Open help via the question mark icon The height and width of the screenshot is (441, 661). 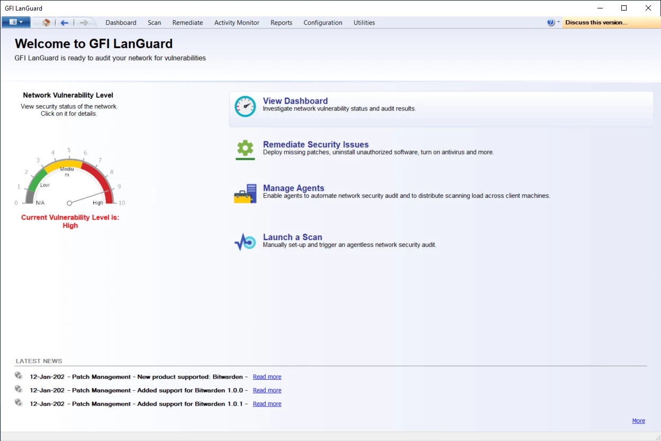pyautogui.click(x=550, y=22)
